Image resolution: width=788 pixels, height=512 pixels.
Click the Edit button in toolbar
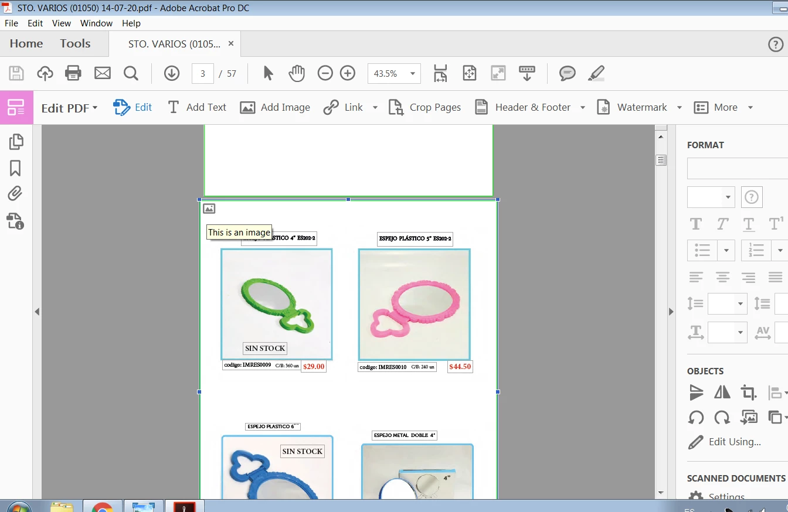[x=133, y=108]
